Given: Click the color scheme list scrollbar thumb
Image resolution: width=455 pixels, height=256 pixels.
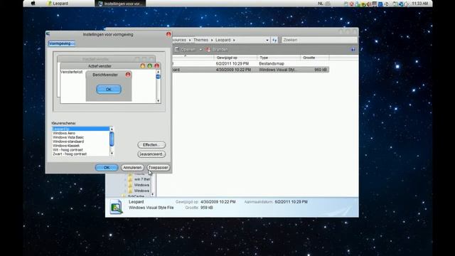Looking at the screenshot, I should [112, 139].
